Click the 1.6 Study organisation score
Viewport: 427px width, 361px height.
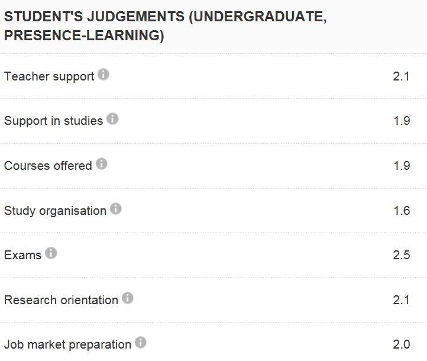402,211
